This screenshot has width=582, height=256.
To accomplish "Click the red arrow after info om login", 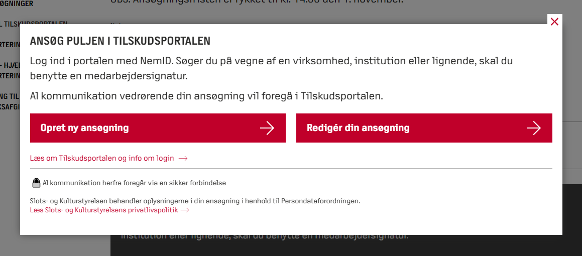I will (x=183, y=159).
